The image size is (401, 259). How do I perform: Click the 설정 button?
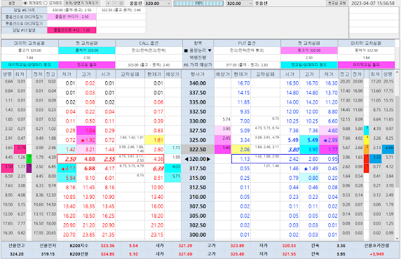(x=11, y=3)
